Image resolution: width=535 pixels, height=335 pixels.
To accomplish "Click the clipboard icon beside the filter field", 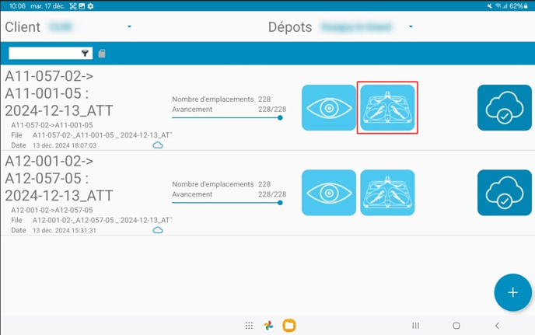I will [x=102, y=54].
